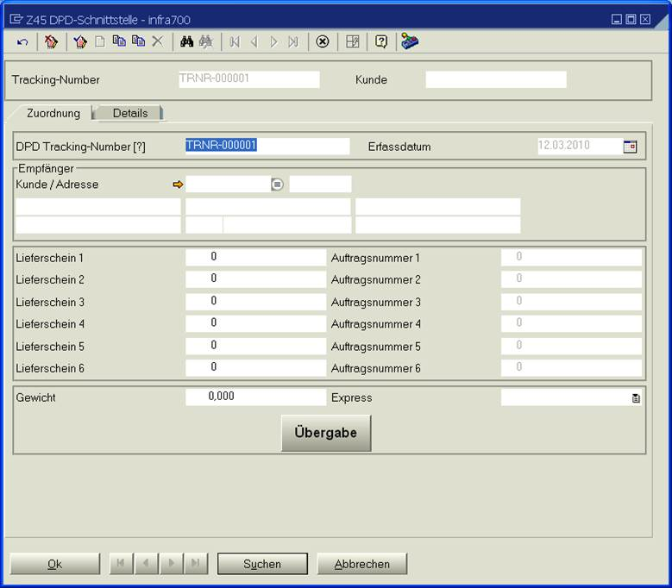
Task: Click the colorful joystick icon in toolbar
Action: tap(410, 41)
